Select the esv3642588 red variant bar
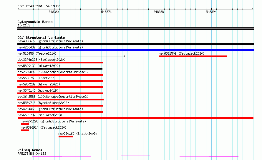 point(60,100)
